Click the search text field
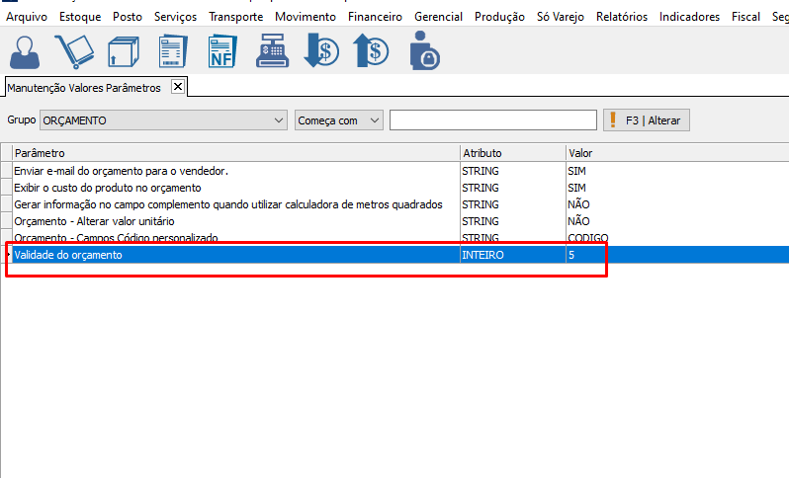 tap(492, 120)
